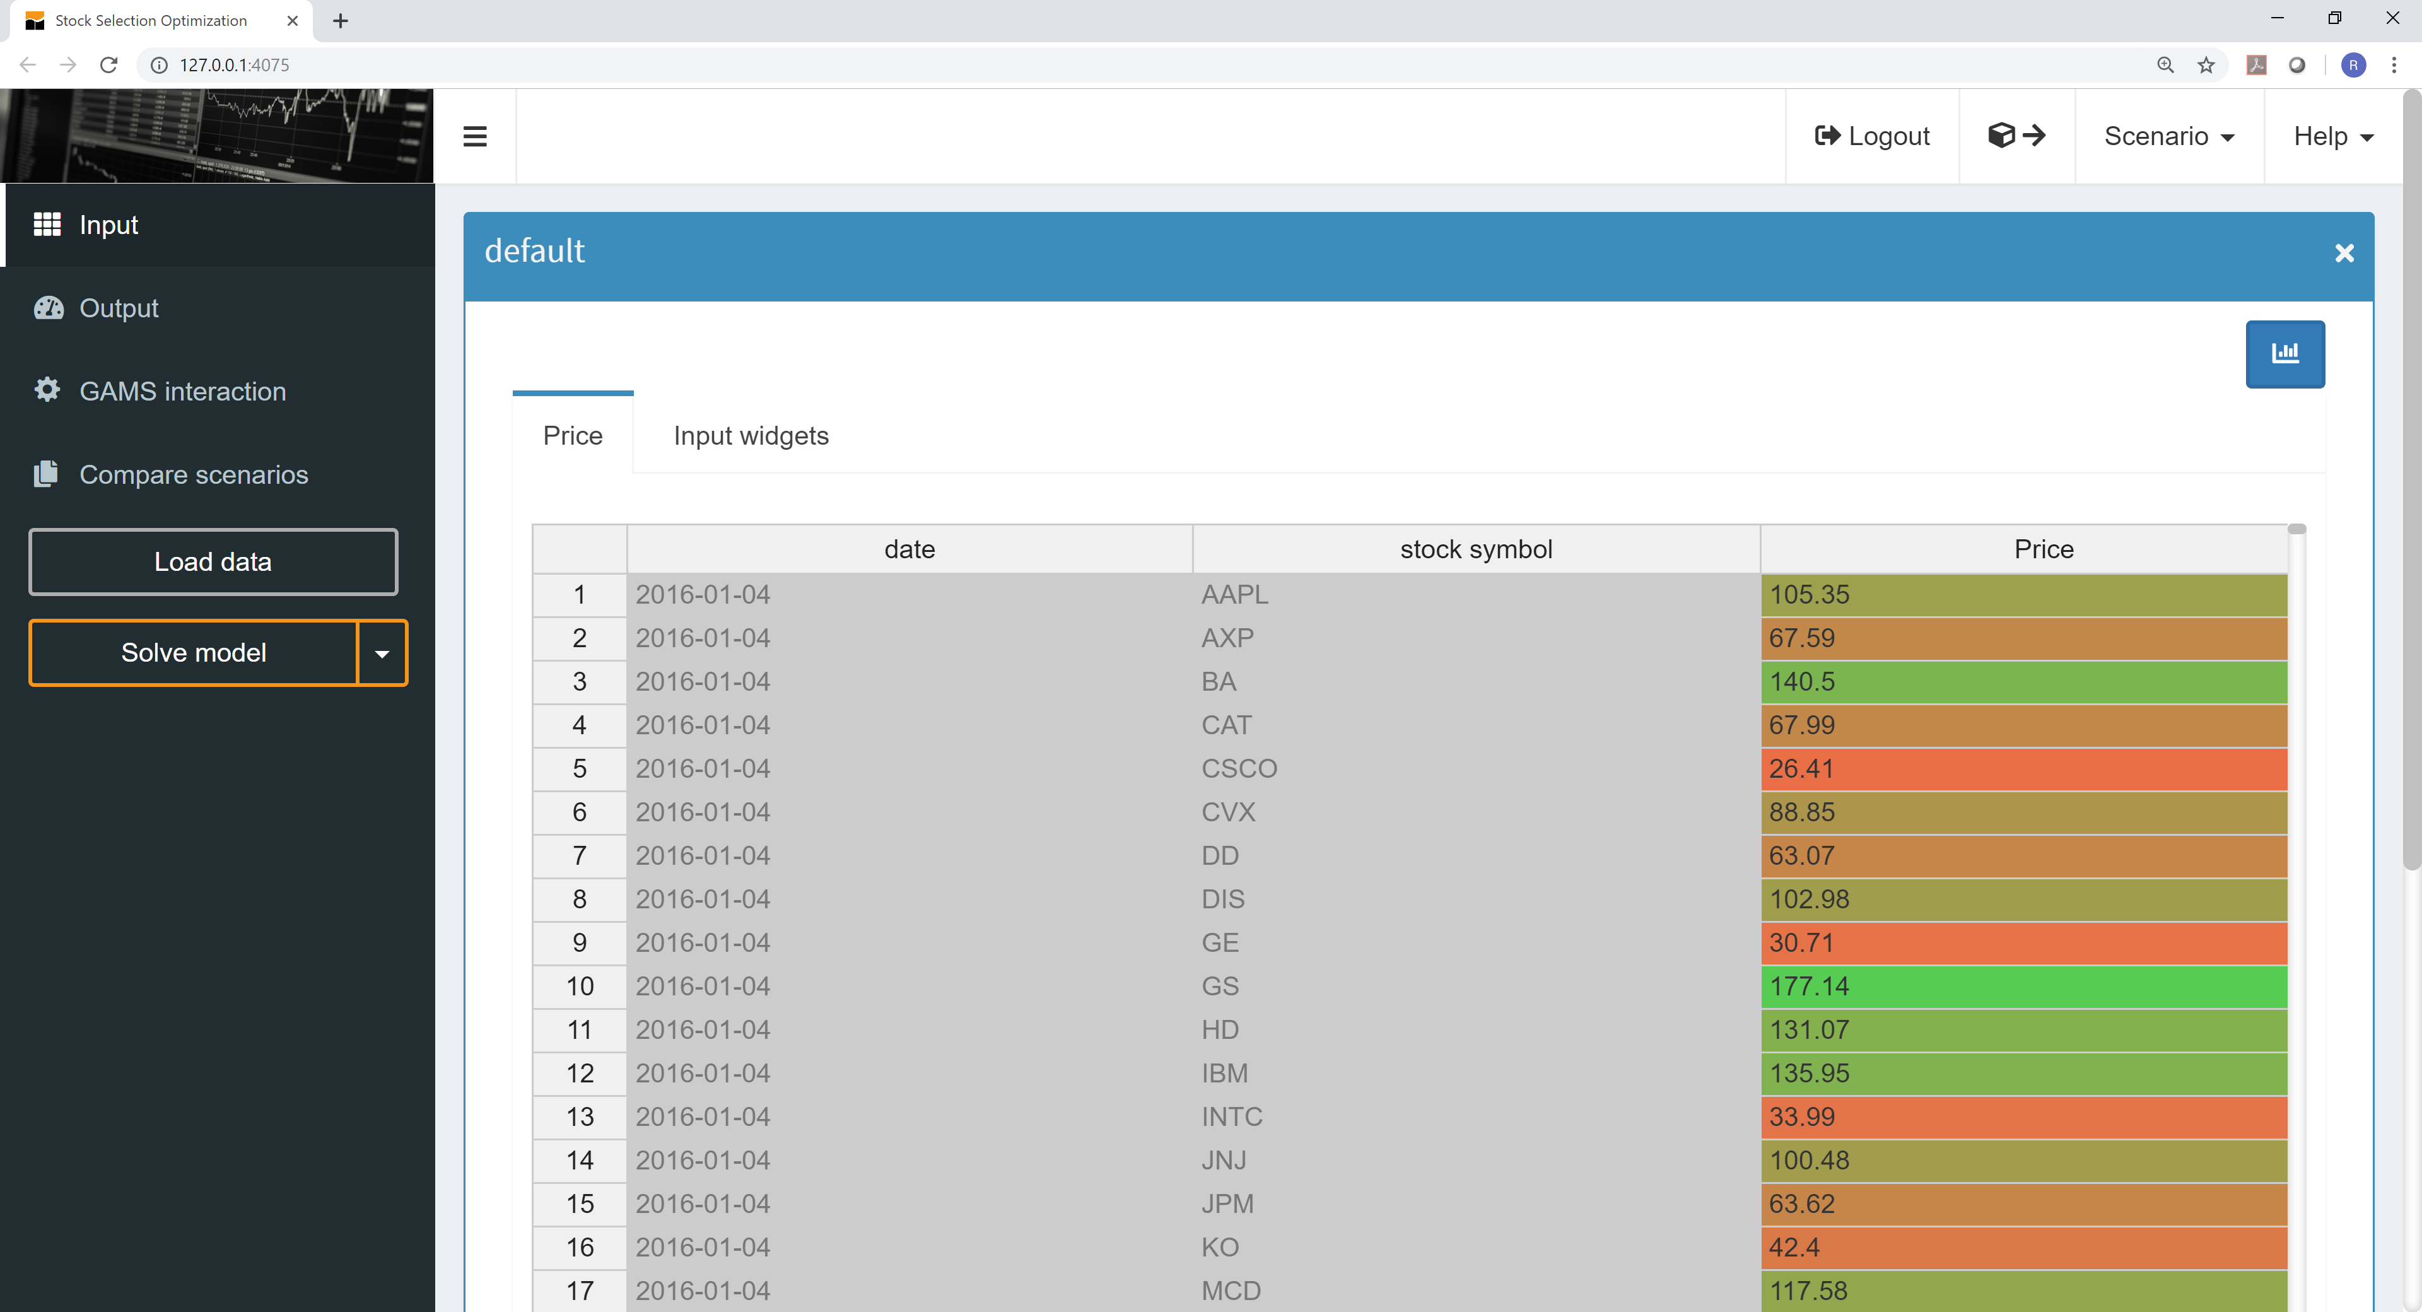Click the stock symbol column header

pos(1475,549)
